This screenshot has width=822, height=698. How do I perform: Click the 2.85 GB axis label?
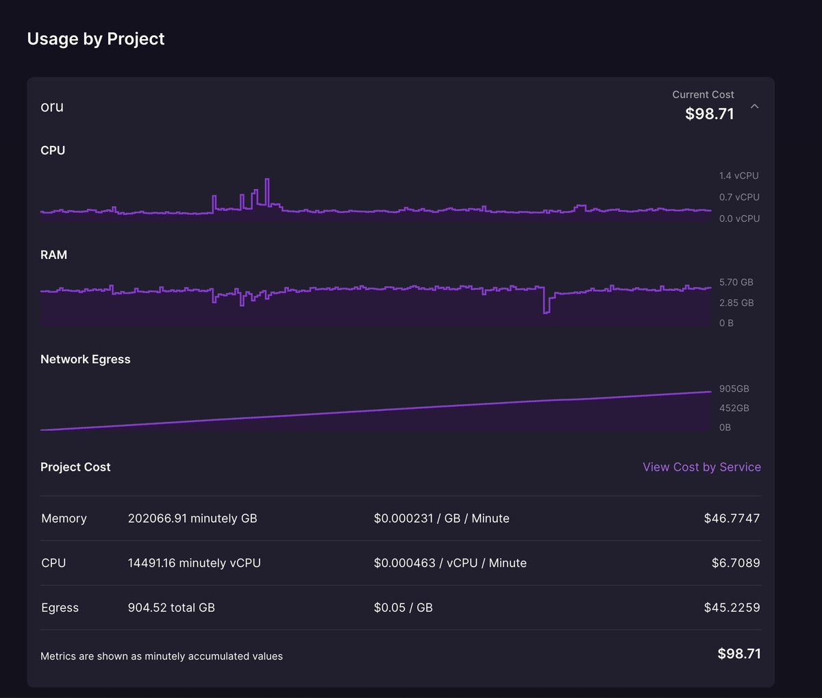pyautogui.click(x=736, y=303)
